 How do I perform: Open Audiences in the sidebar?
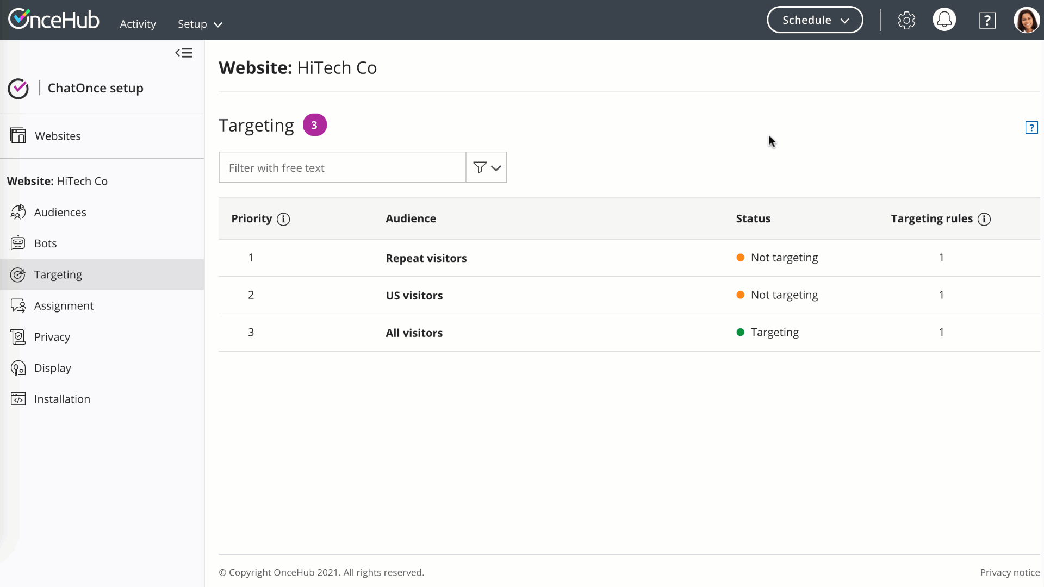tap(60, 213)
